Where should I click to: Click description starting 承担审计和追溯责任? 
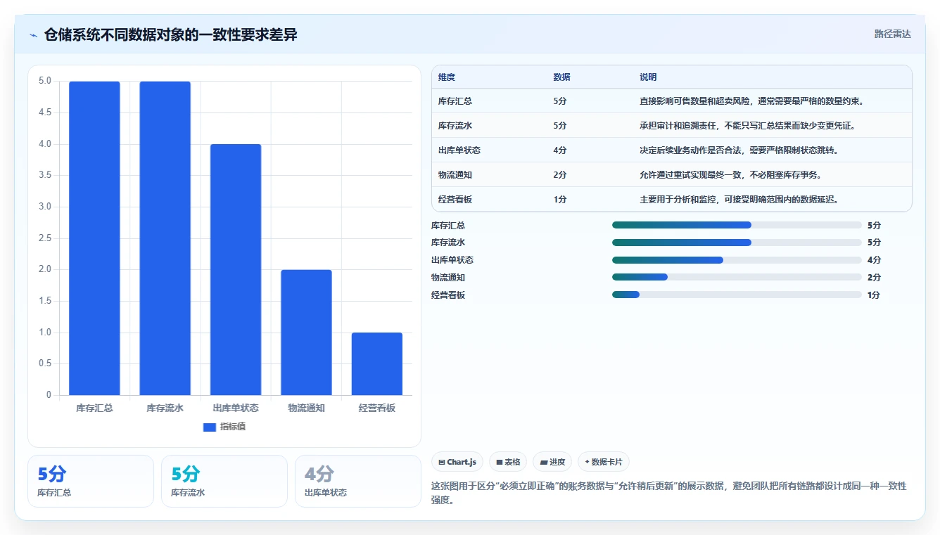(x=749, y=126)
